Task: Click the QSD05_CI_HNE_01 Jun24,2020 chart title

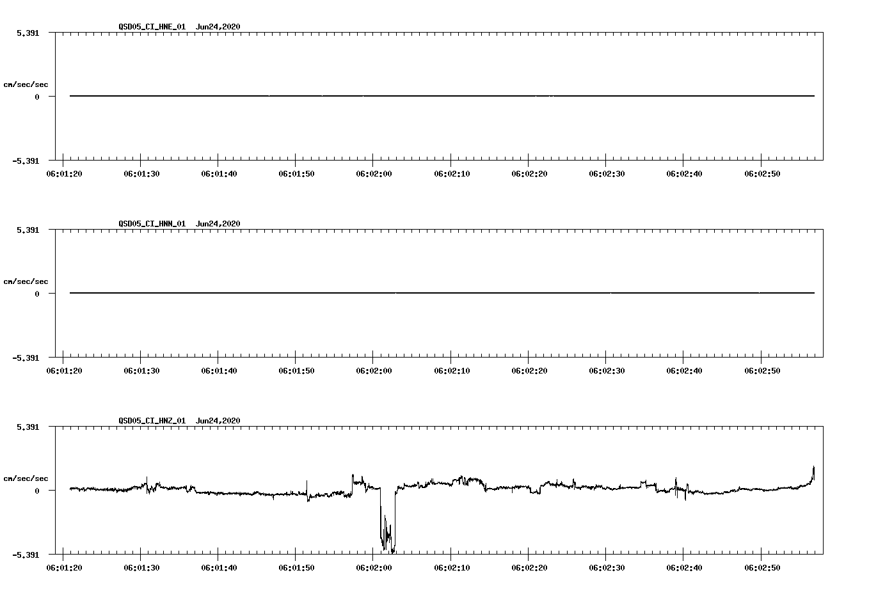Action: pyautogui.click(x=179, y=27)
